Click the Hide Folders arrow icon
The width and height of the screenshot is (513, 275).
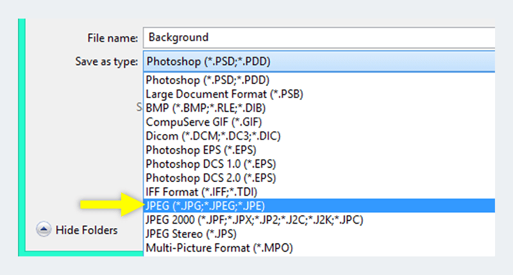pyautogui.click(x=44, y=229)
